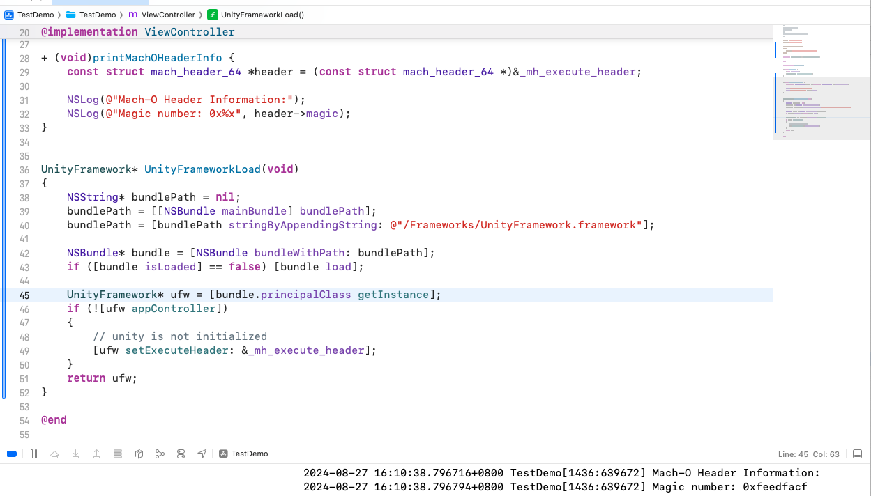
Task: Toggle the breakpoints activation button
Action: click(x=11, y=454)
